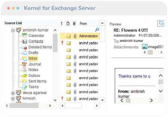Screen dimensions: 168x117
Task: Click the Drafts folder icon
Action: click(x=25, y=53)
